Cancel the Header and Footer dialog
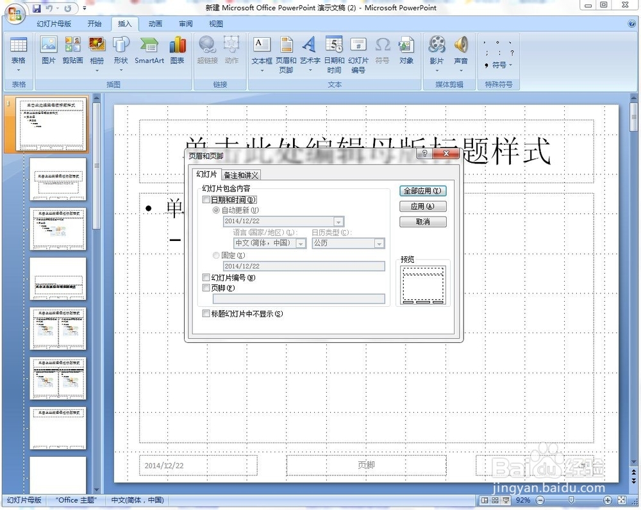The image size is (641, 510). [x=423, y=222]
